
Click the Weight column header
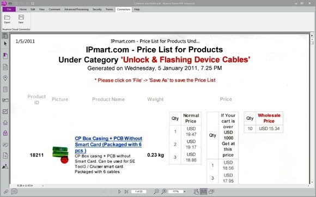[x=155, y=99]
